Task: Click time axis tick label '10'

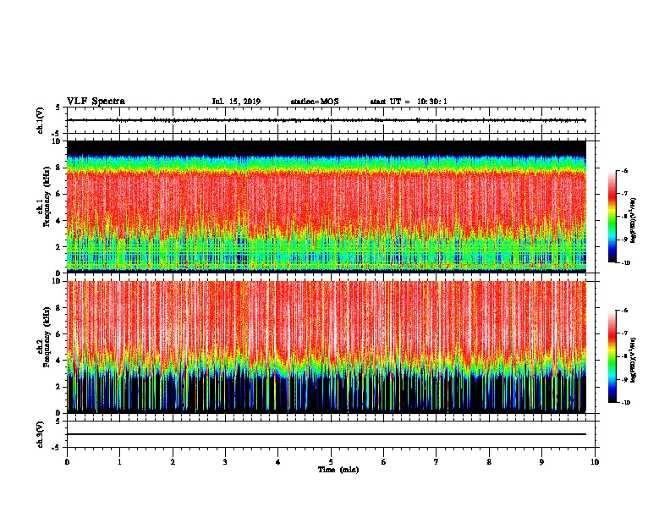Action: point(595,462)
